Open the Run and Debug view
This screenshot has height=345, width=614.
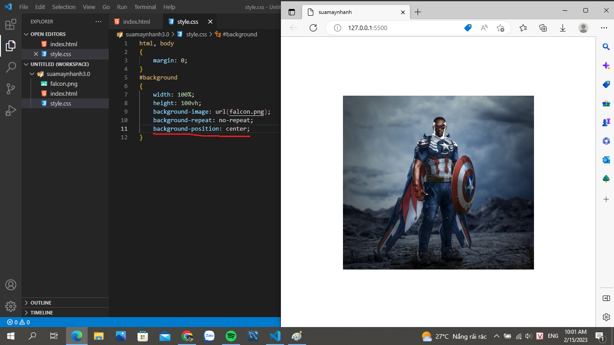coord(11,111)
